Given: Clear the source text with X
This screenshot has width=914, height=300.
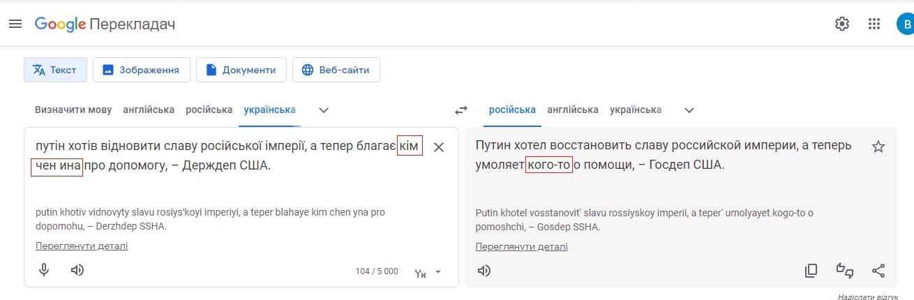Looking at the screenshot, I should [439, 147].
